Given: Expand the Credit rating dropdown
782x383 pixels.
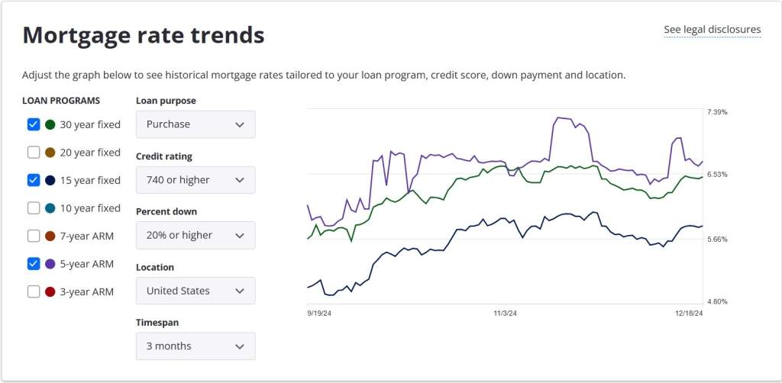Looking at the screenshot, I should click(195, 180).
